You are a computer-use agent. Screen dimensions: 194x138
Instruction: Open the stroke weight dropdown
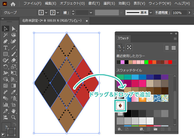[91, 12]
